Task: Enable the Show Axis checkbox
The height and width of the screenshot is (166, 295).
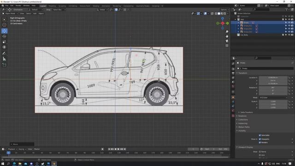Action: click(x=260, y=155)
